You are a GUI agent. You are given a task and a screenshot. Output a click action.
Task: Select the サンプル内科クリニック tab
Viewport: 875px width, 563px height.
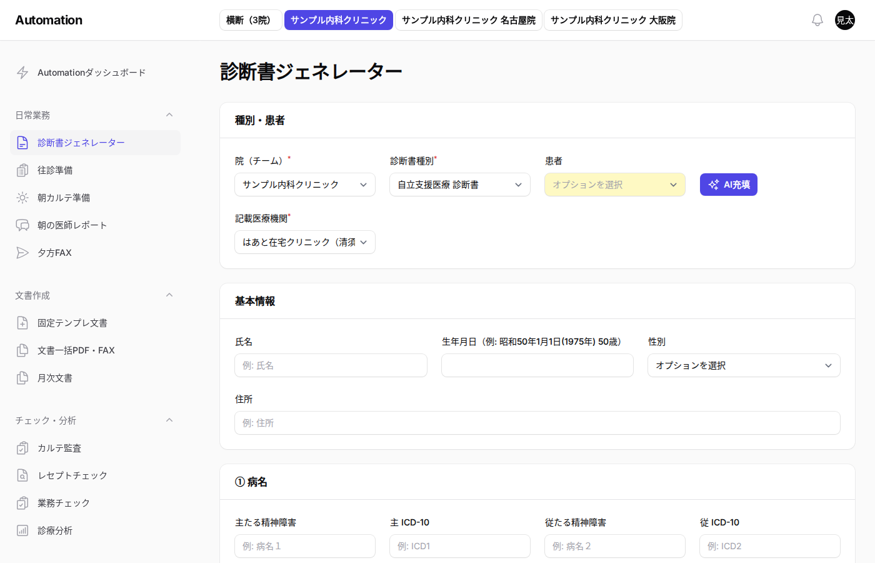(339, 20)
